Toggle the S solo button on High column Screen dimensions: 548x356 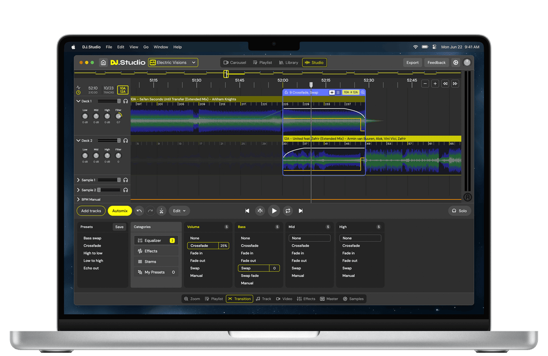pyautogui.click(x=378, y=227)
